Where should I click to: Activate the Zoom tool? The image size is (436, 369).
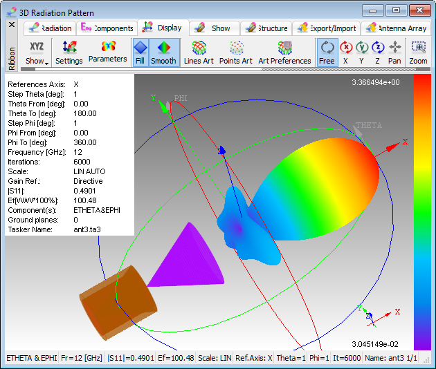pyautogui.click(x=419, y=53)
